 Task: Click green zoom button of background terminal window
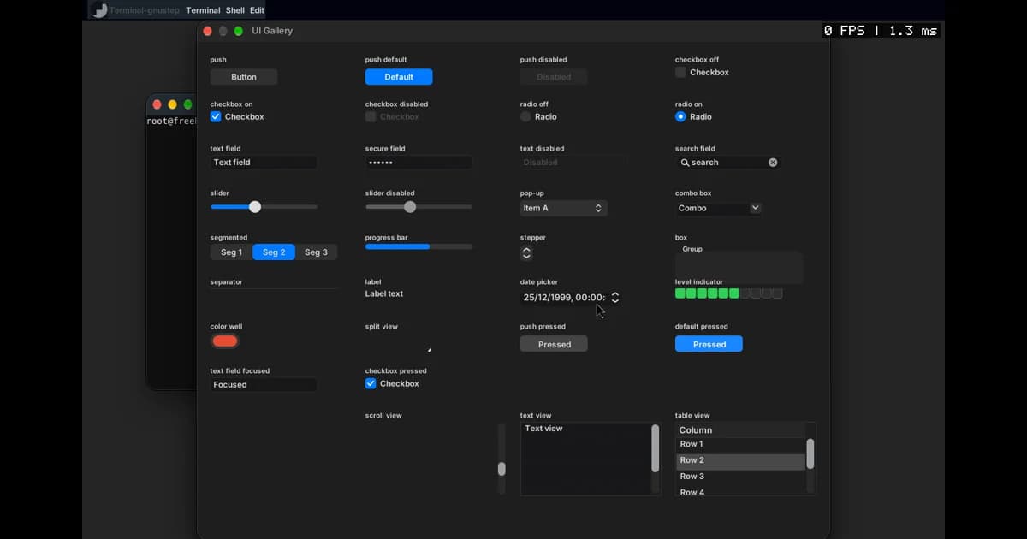(188, 104)
